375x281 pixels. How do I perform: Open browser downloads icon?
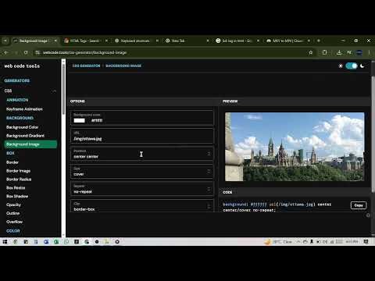click(339, 52)
